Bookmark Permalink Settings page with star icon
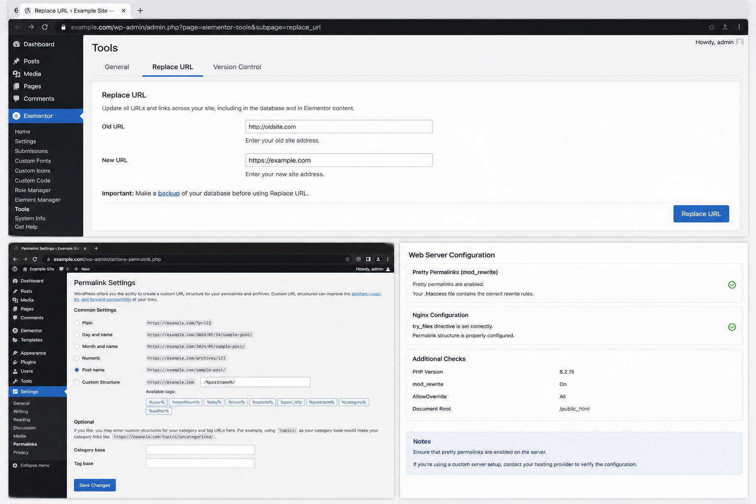Image resolution: width=756 pixels, height=504 pixels. coord(347,259)
